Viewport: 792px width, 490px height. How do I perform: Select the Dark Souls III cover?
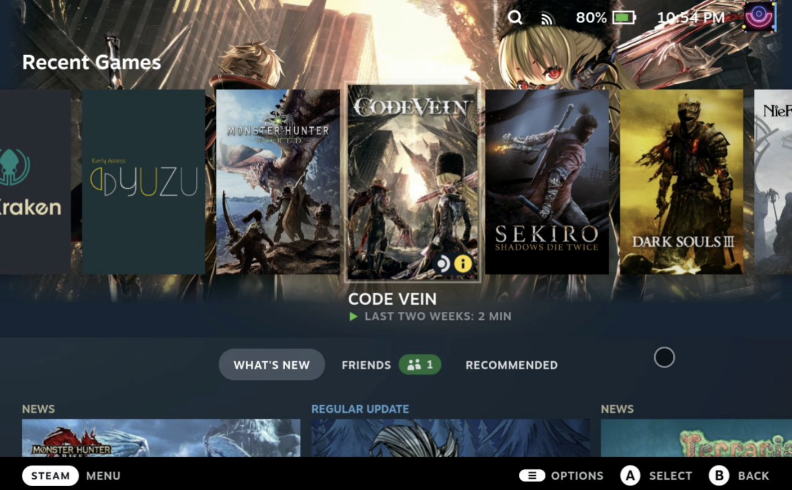(681, 182)
